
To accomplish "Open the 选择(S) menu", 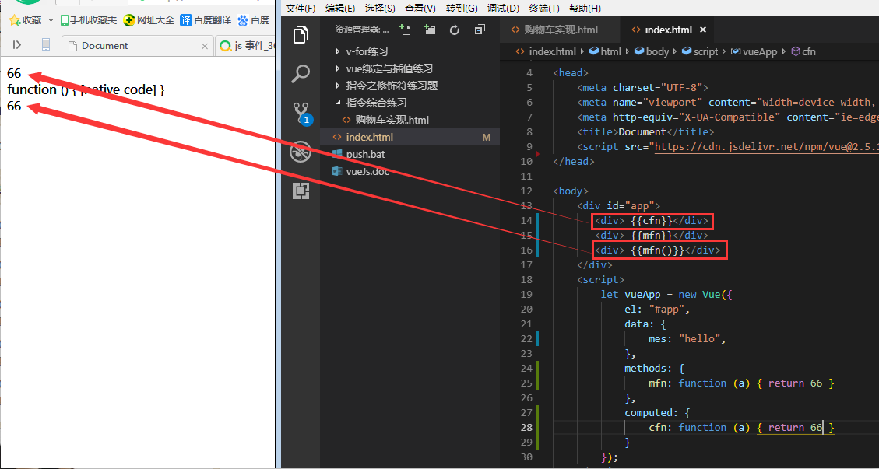I will 380,8.
